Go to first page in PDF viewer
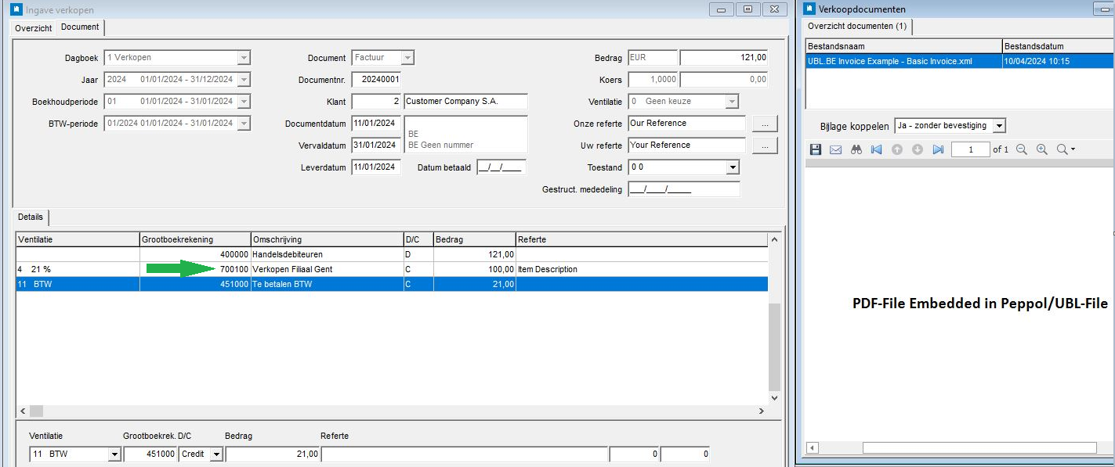Viewport: 1115px width, 467px height. (x=876, y=149)
